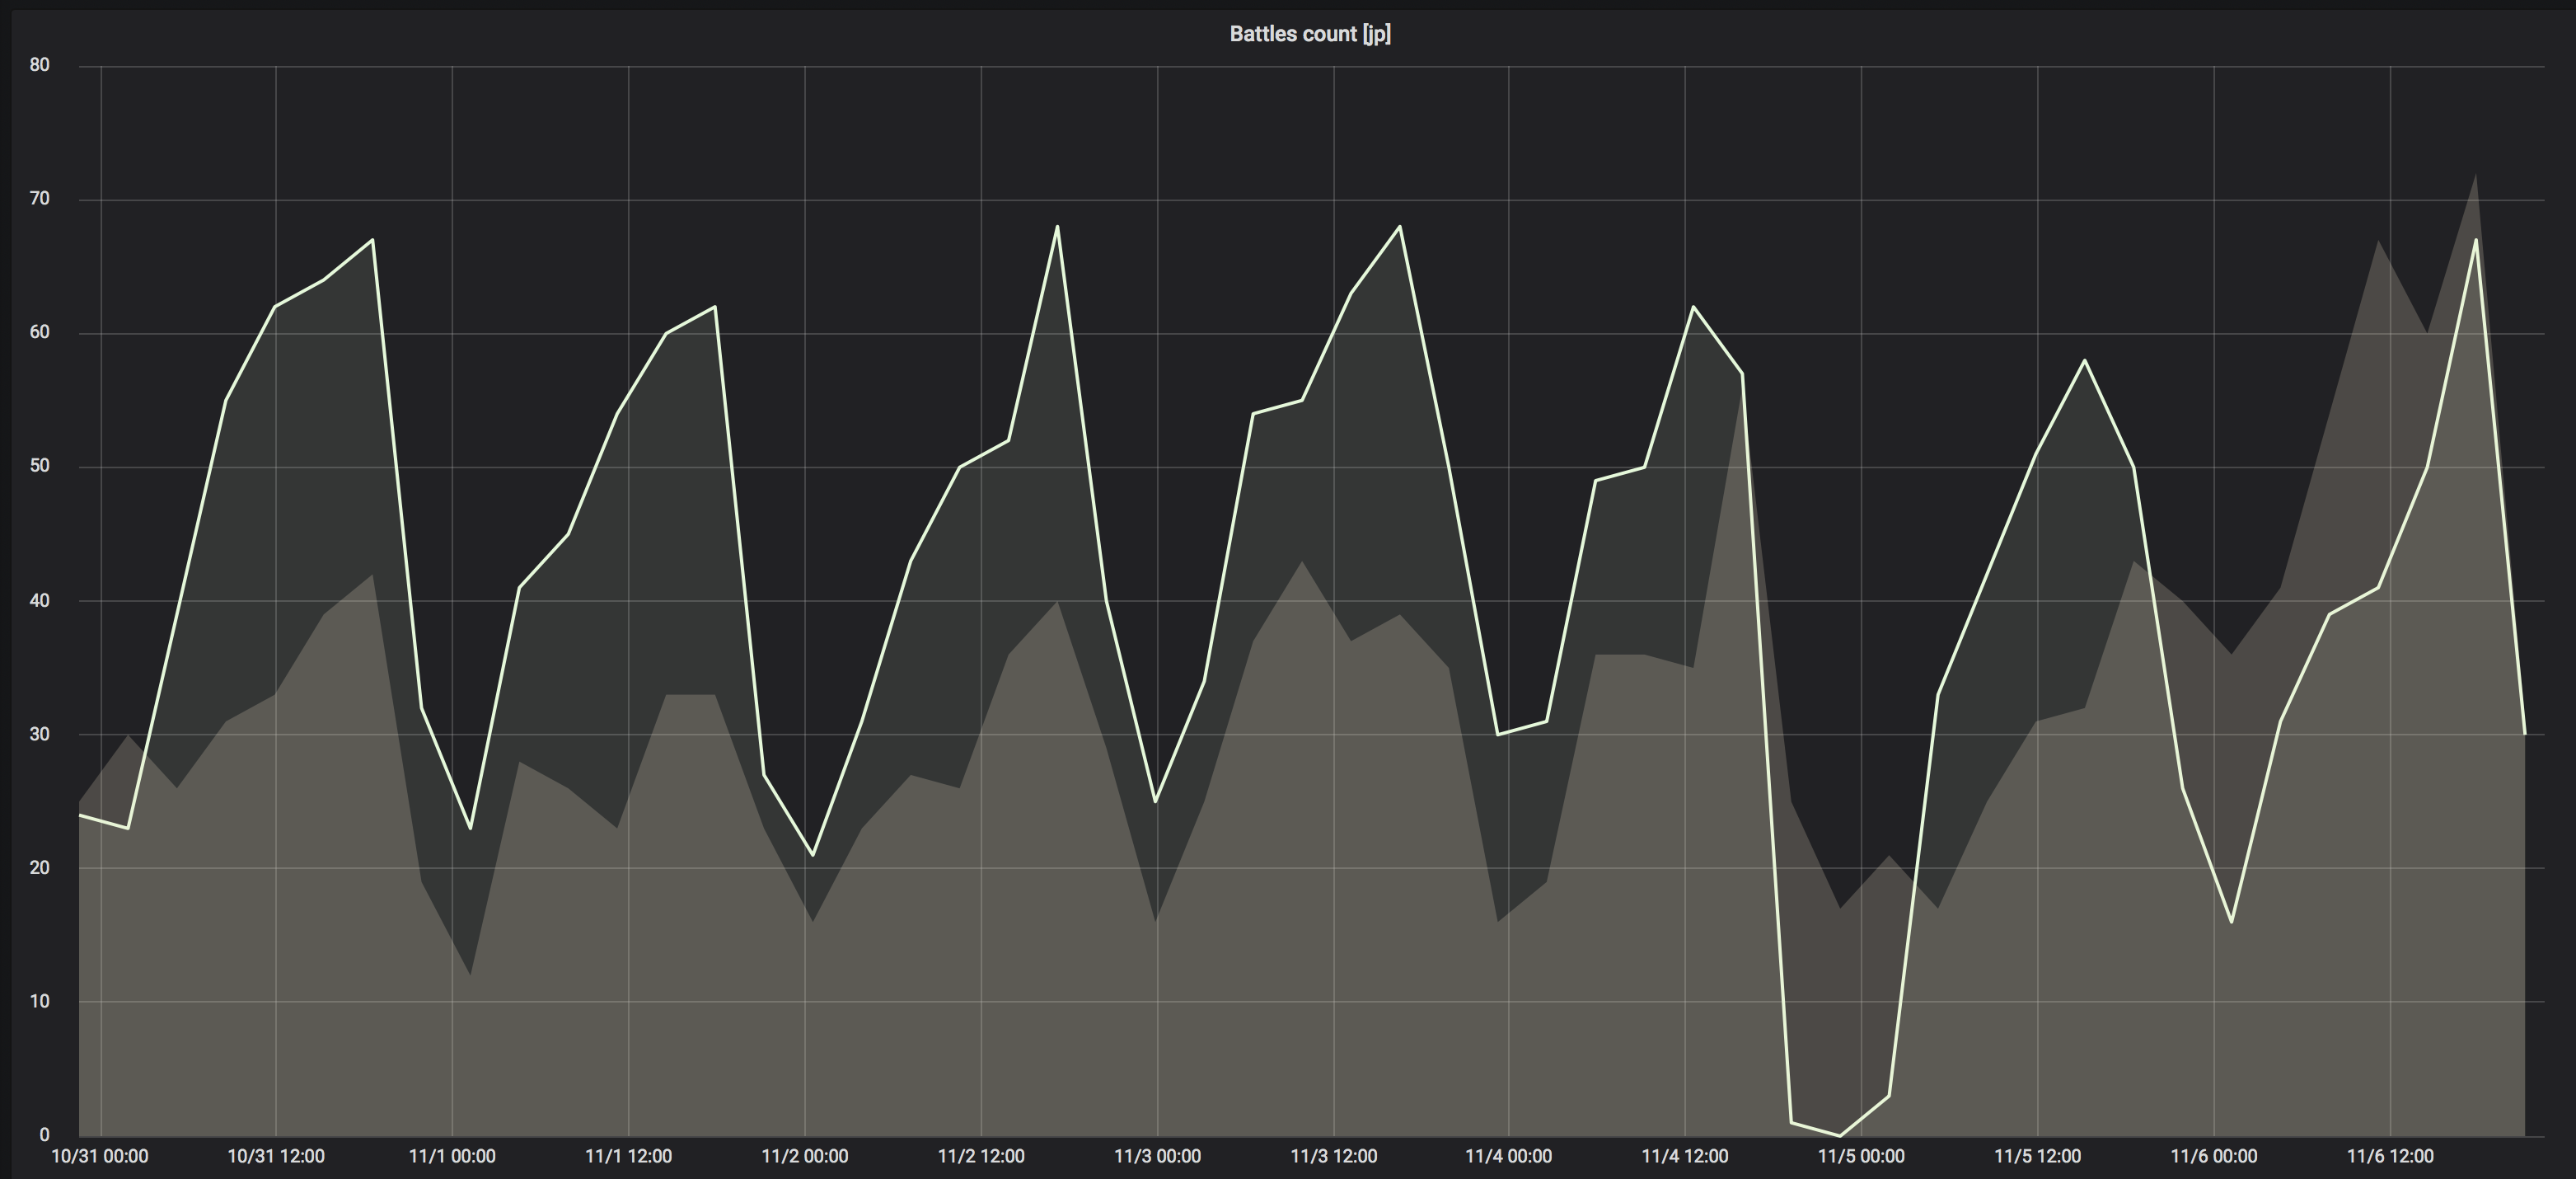Click the '20' y-axis label

(x=39, y=867)
